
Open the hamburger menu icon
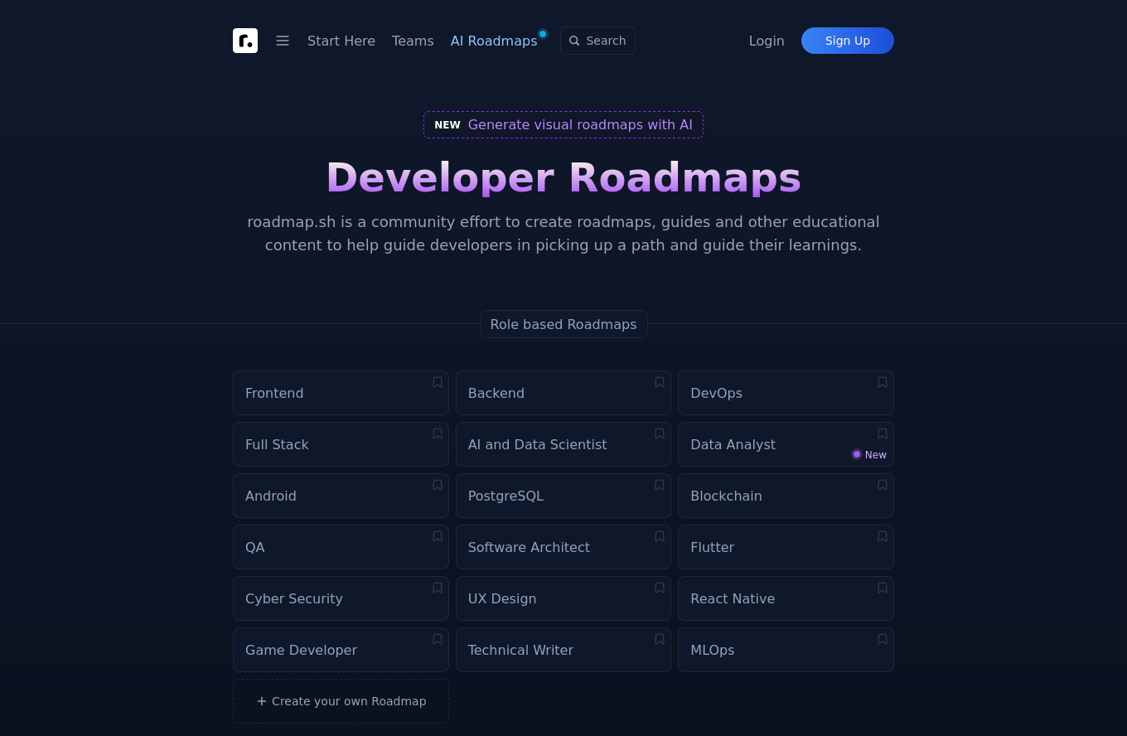pos(283,41)
